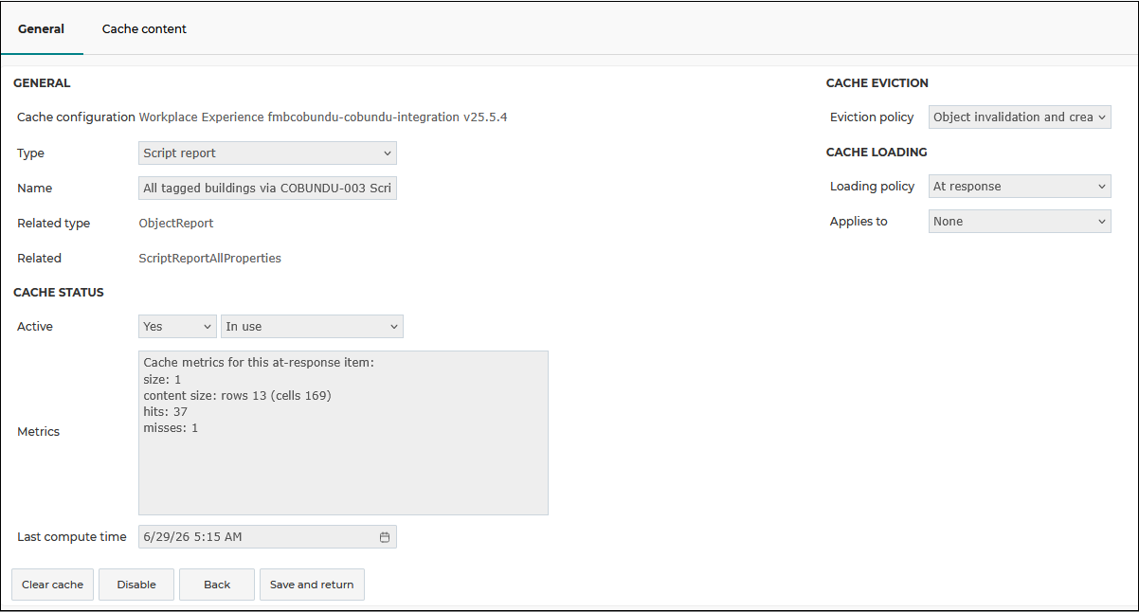Focus the Name input field

[267, 188]
